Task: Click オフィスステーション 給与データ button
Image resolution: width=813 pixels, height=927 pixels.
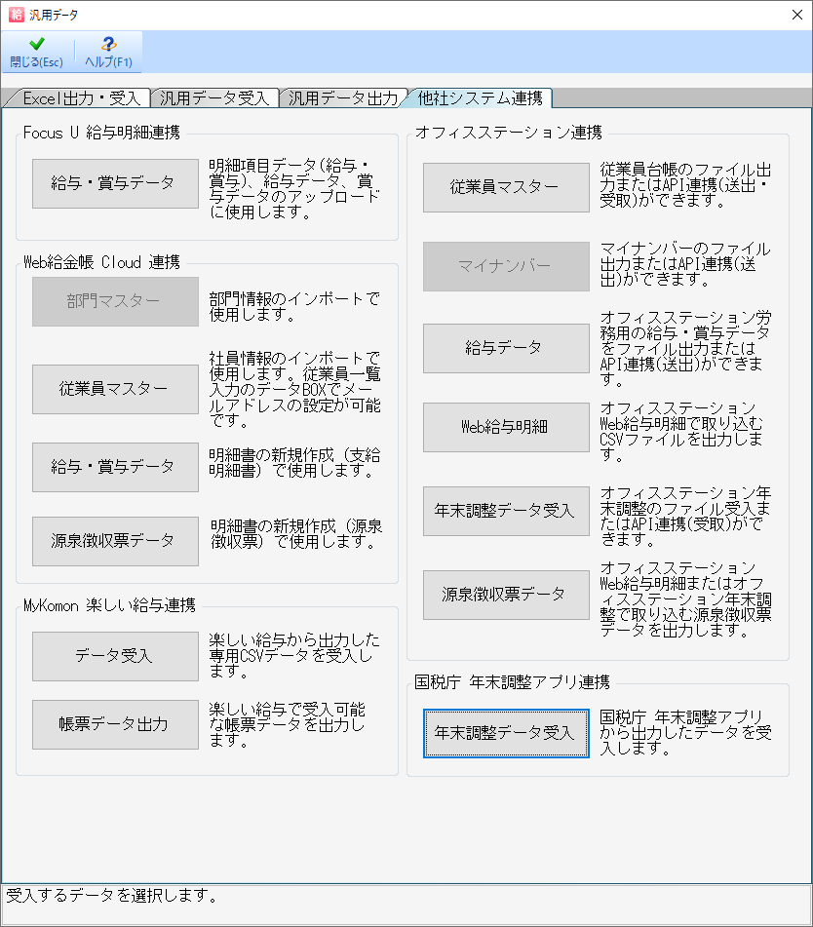Action: tap(506, 348)
